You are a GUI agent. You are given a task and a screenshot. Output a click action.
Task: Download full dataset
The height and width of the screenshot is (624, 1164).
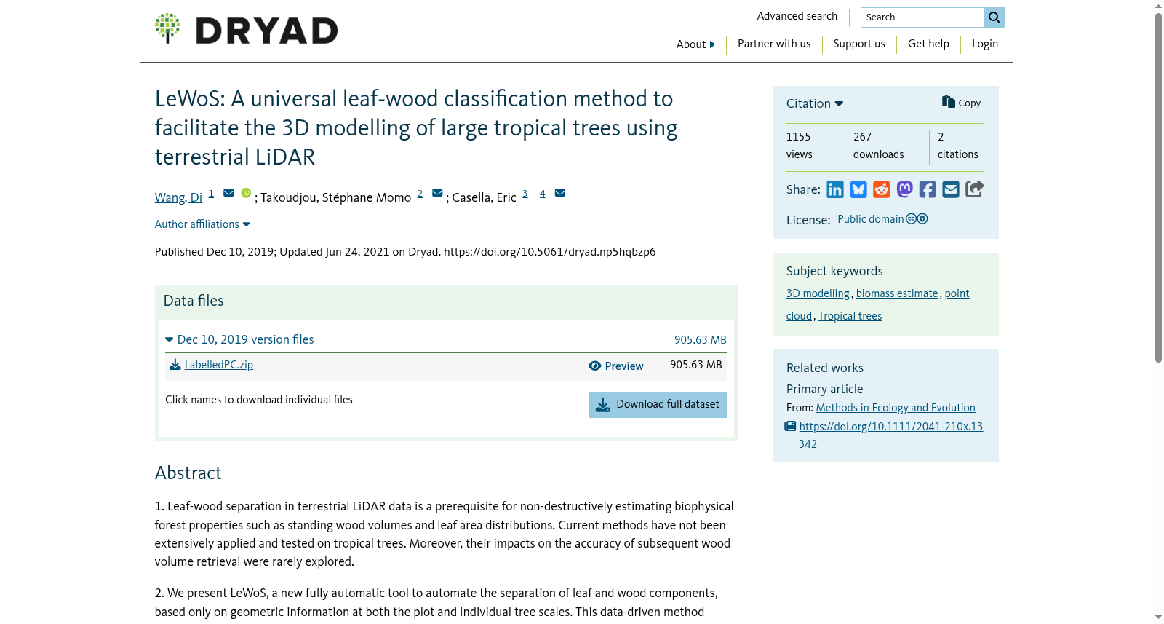click(658, 405)
